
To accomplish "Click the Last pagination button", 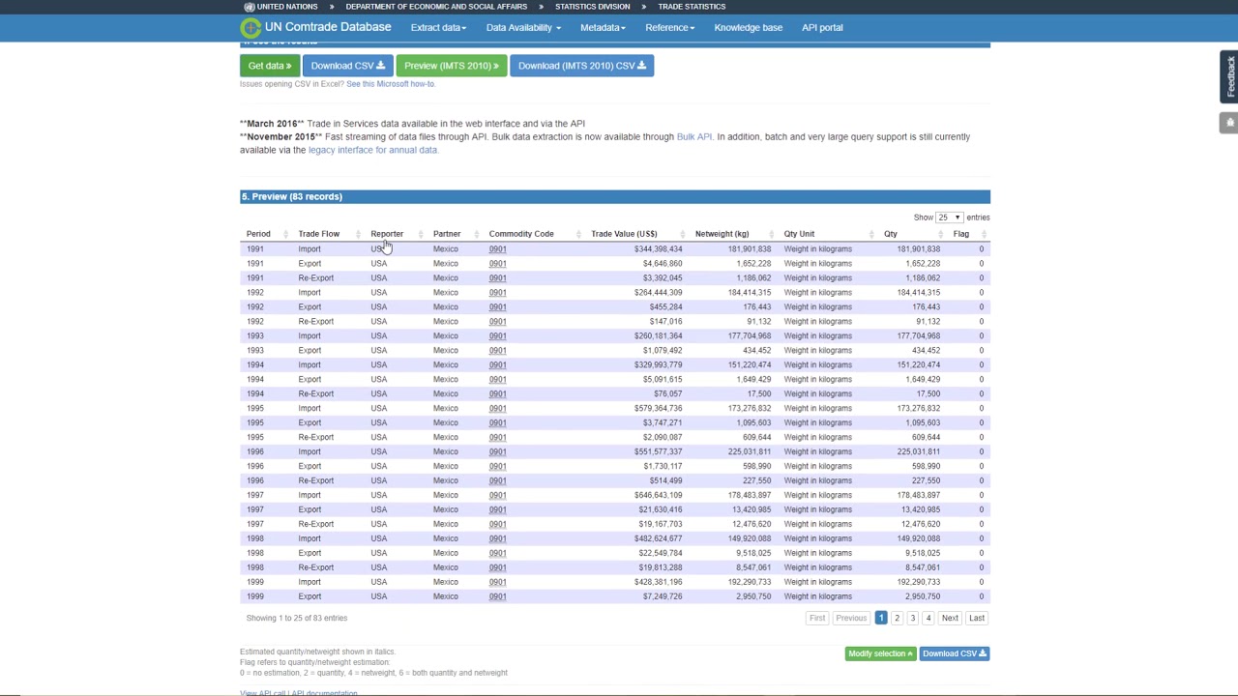I will click(x=977, y=618).
